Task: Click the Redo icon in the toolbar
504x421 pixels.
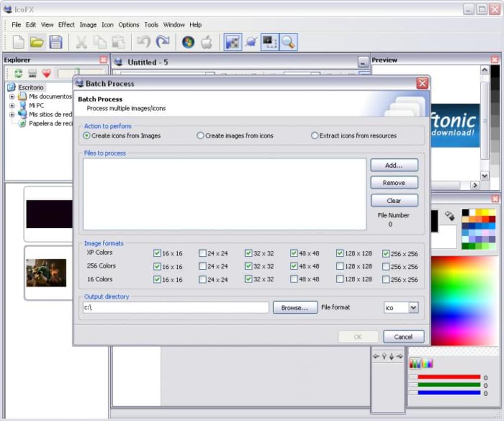Action: pos(163,42)
